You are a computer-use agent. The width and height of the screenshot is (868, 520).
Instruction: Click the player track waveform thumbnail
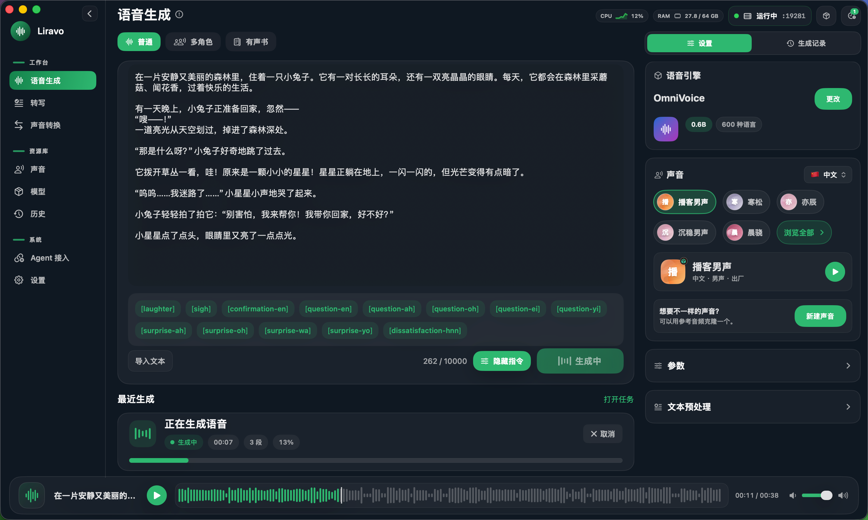coord(31,495)
